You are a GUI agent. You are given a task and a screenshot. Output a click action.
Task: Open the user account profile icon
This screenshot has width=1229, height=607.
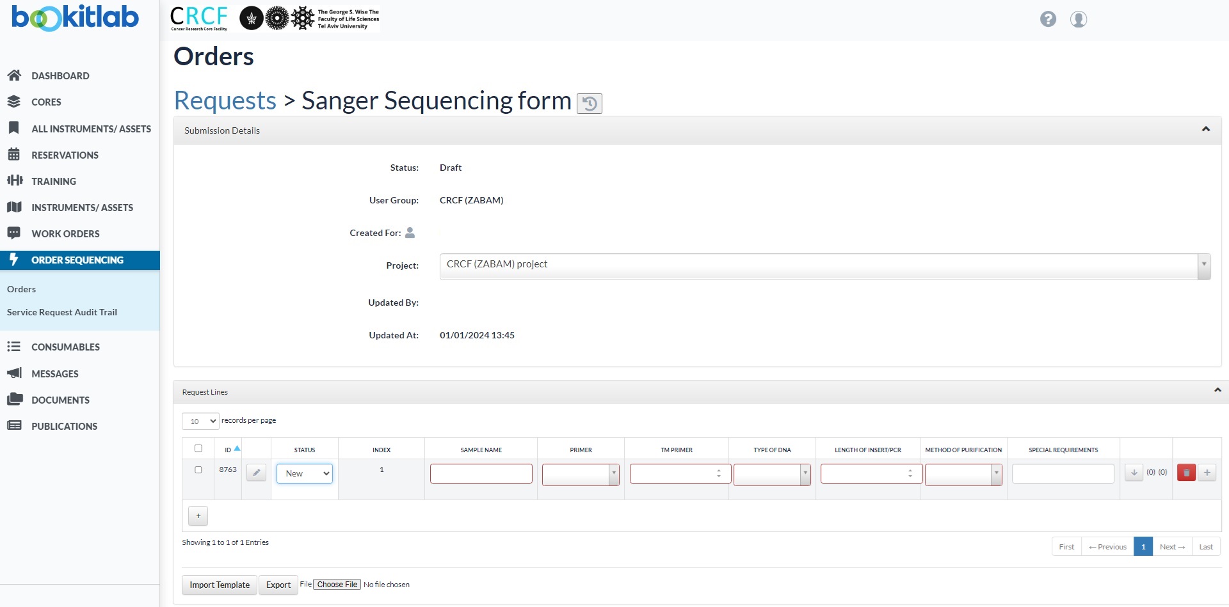tap(1079, 19)
